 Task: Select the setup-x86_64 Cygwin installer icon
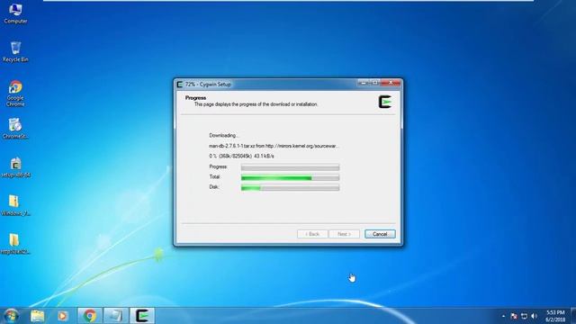pos(15,167)
